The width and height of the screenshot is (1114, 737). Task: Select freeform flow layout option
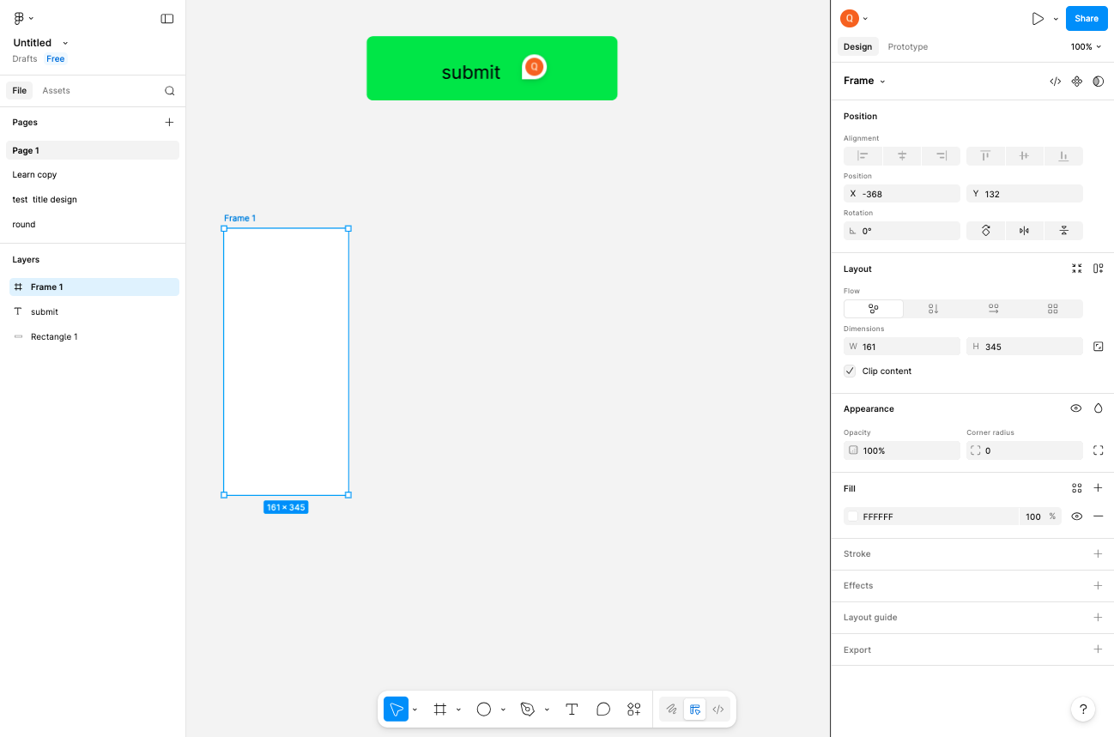[874, 309]
